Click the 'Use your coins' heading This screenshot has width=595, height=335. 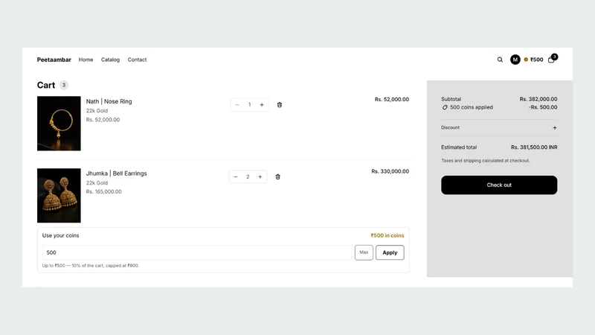click(61, 235)
